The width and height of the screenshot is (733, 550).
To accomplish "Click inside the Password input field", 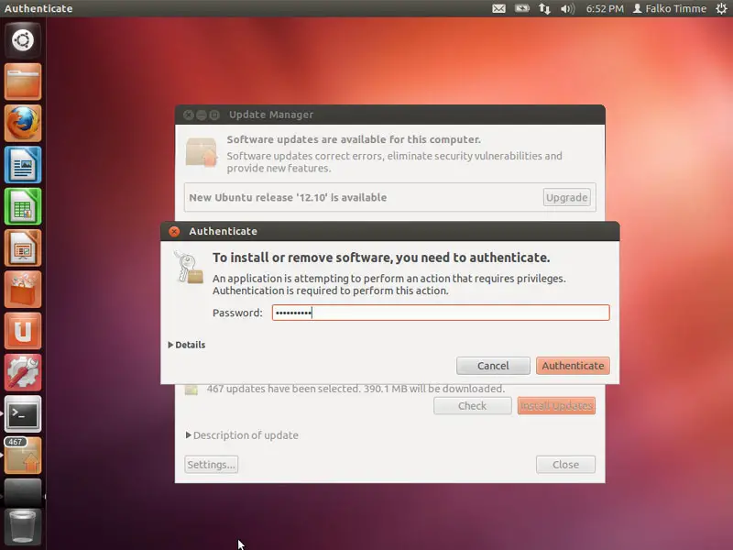I will pos(441,313).
